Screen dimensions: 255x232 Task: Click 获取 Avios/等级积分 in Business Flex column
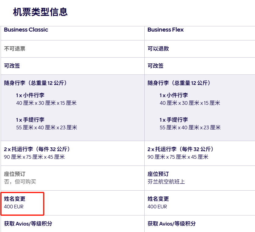click(x=172, y=224)
